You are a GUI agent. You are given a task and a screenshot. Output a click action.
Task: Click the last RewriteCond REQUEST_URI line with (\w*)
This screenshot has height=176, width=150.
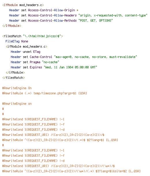pyautogui.click(x=59, y=166)
